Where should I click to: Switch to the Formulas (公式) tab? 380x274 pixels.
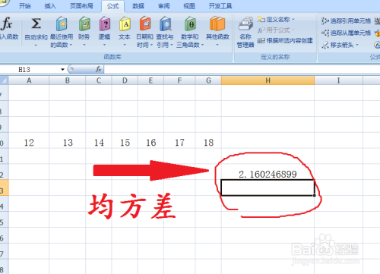[112, 6]
